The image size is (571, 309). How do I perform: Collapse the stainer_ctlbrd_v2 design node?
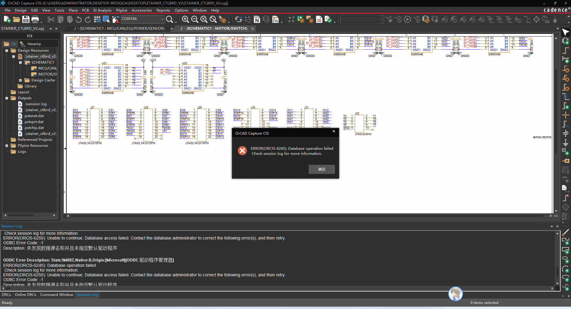[x=13, y=56]
